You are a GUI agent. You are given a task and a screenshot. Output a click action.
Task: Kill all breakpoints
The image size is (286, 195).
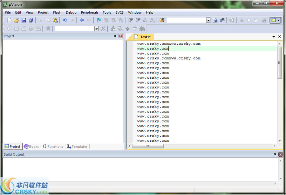(x=263, y=20)
